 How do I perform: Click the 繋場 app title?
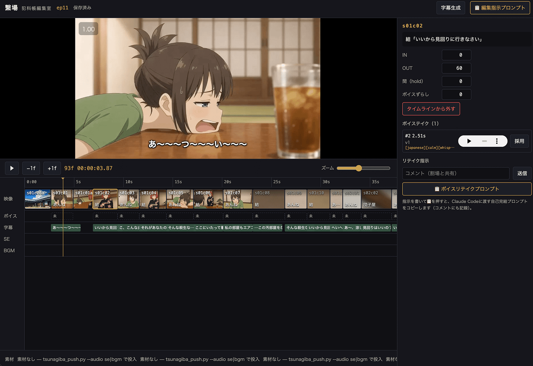(x=11, y=8)
